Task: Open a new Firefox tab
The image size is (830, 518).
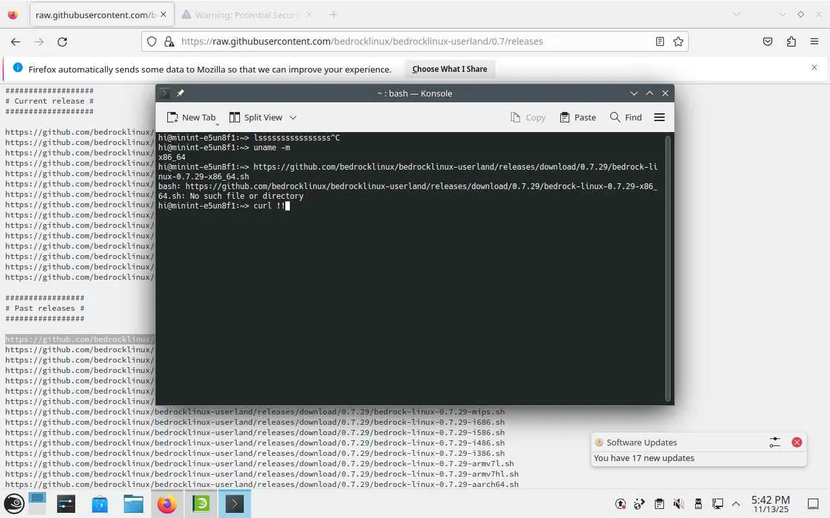Action: pyautogui.click(x=333, y=14)
